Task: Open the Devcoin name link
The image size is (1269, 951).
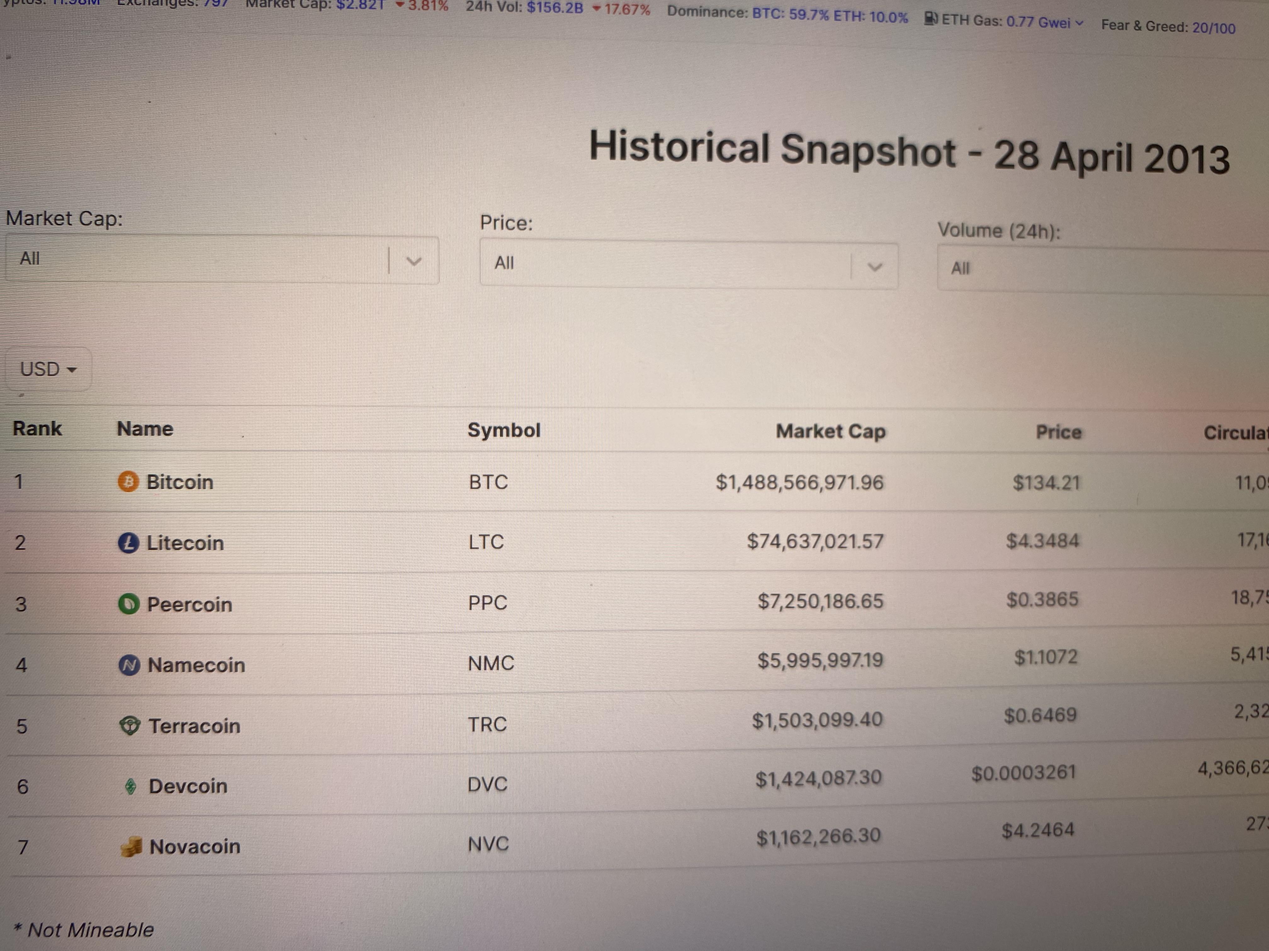Action: 188,786
